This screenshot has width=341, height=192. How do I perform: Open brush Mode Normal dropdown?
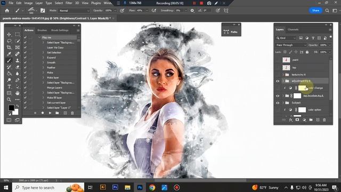[74, 11]
